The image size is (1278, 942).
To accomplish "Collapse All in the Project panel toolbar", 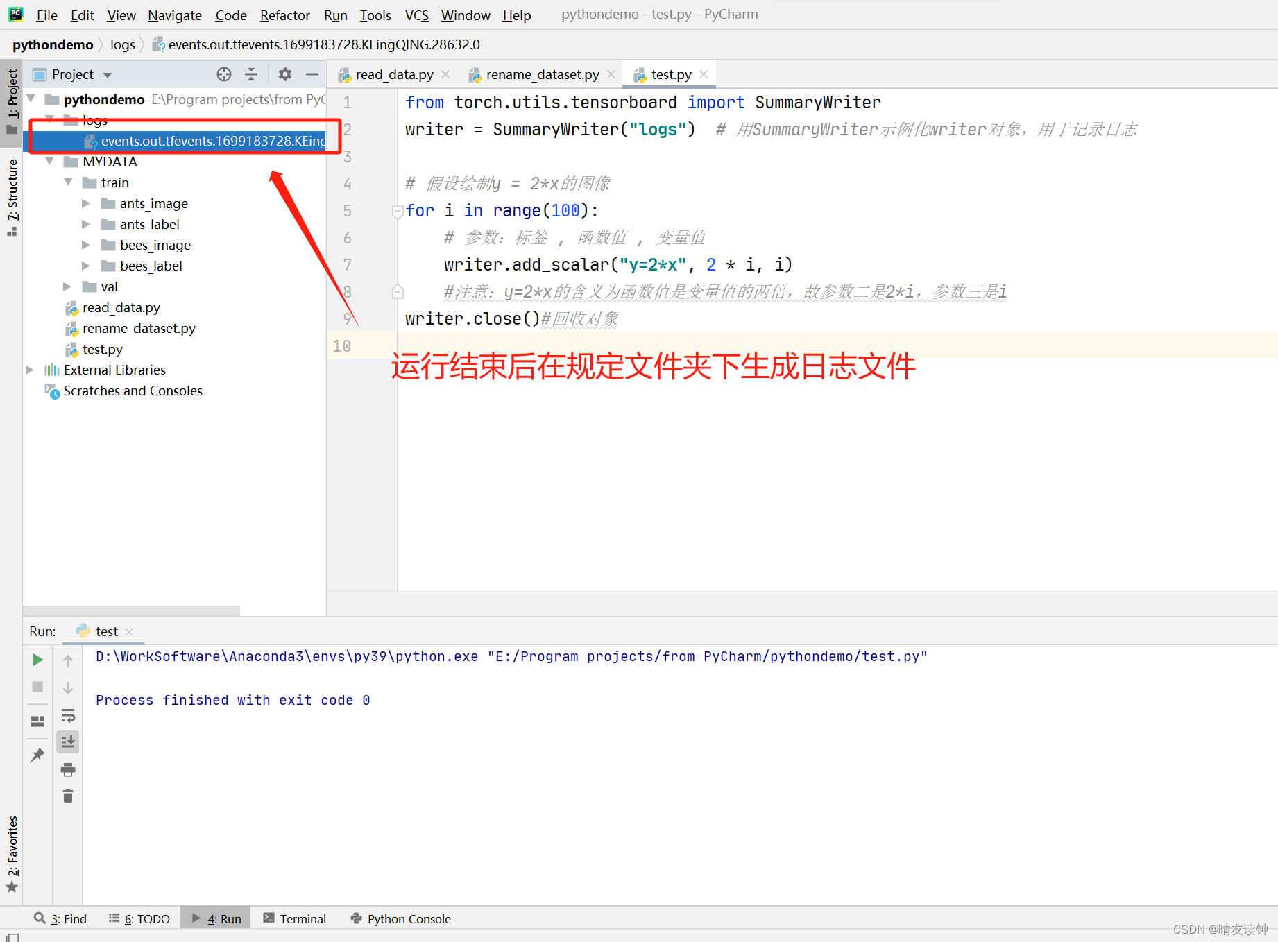I will [251, 74].
